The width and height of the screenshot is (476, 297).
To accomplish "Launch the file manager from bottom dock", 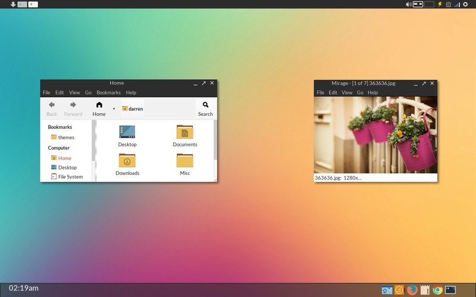I will point(387,290).
